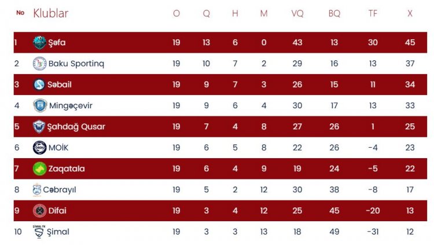434x245 pixels.
Task: Click the Şahdağ Qusar club logo
Action: [x=39, y=126]
